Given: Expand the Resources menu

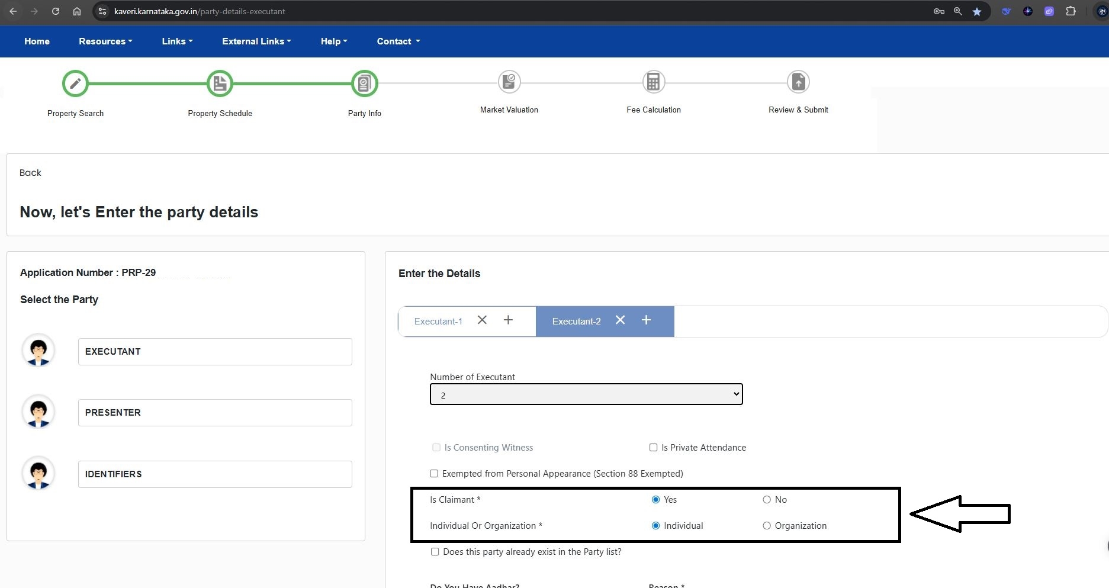Looking at the screenshot, I should [x=105, y=41].
